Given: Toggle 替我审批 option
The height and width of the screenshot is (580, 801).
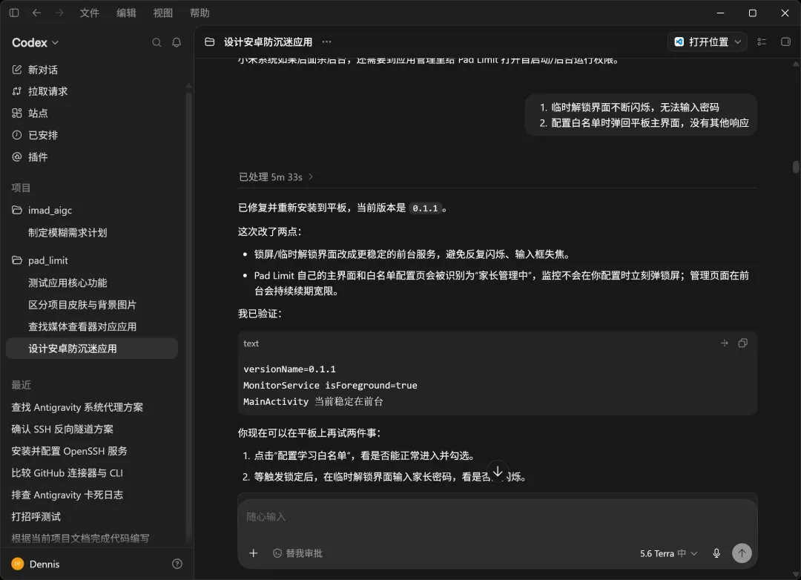Looking at the screenshot, I should [298, 553].
